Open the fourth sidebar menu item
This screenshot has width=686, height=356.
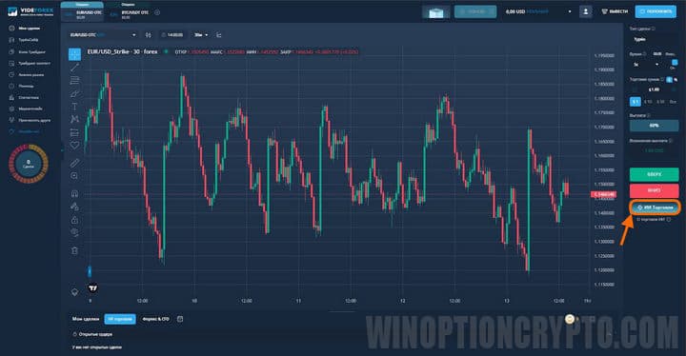point(30,64)
